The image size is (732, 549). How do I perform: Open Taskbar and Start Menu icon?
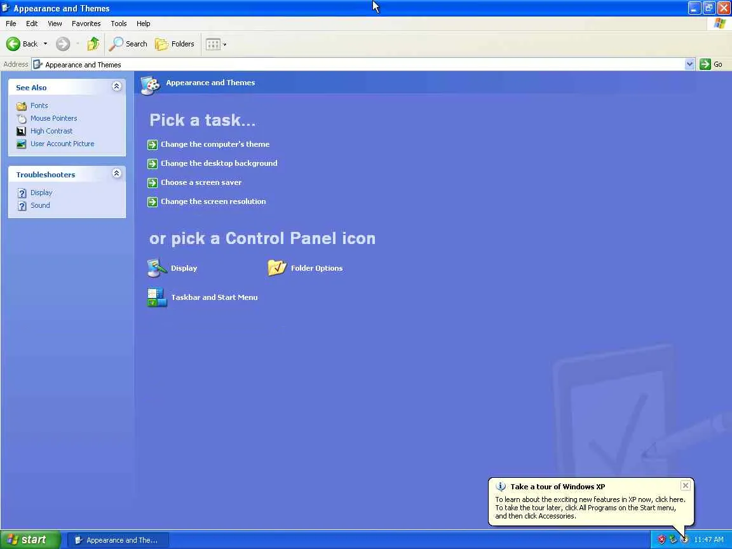pos(157,297)
